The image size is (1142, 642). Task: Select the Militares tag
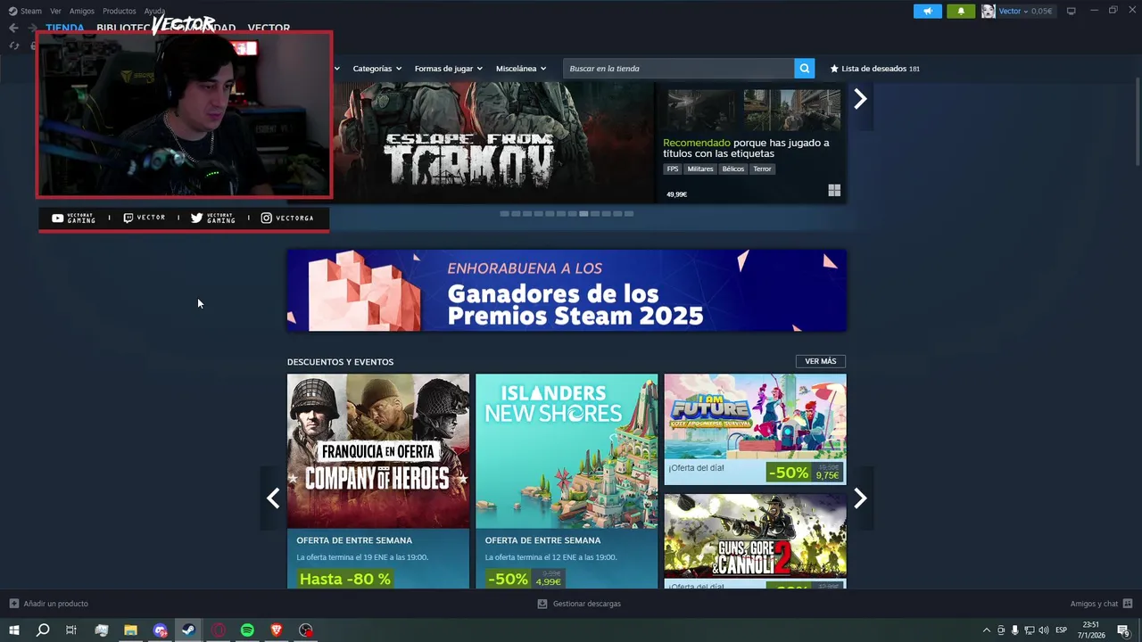tap(700, 169)
